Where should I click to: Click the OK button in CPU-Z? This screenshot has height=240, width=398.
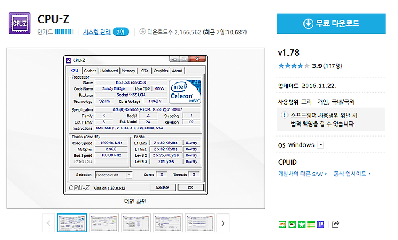click(191, 187)
